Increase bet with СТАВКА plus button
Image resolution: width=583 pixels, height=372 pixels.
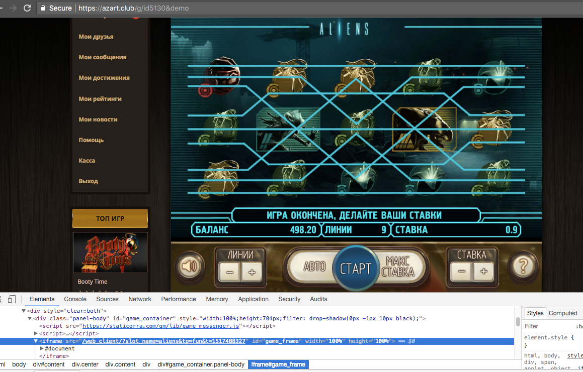coord(483,271)
